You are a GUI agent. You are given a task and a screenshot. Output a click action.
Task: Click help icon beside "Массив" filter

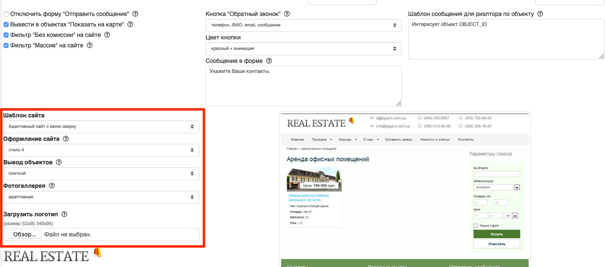[x=89, y=45]
